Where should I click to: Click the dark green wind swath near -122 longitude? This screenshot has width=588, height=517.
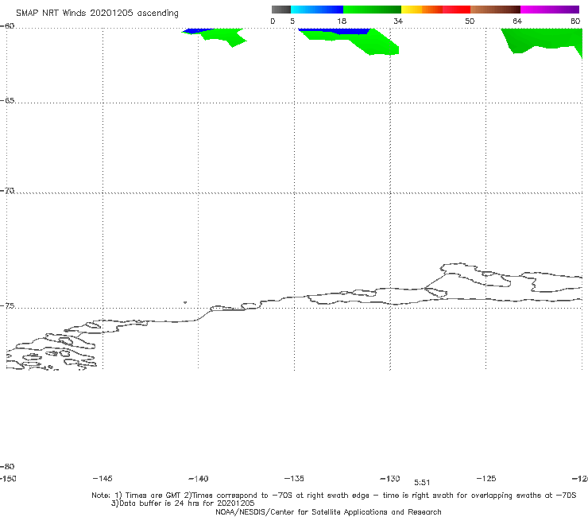click(x=542, y=40)
